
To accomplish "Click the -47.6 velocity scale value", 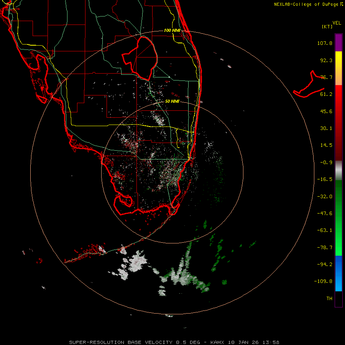I will pos(325,214).
